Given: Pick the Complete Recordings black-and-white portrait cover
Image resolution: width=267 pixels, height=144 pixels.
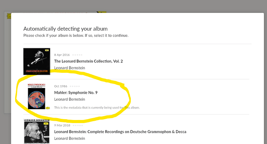Looking at the screenshot, I should coord(37,131).
